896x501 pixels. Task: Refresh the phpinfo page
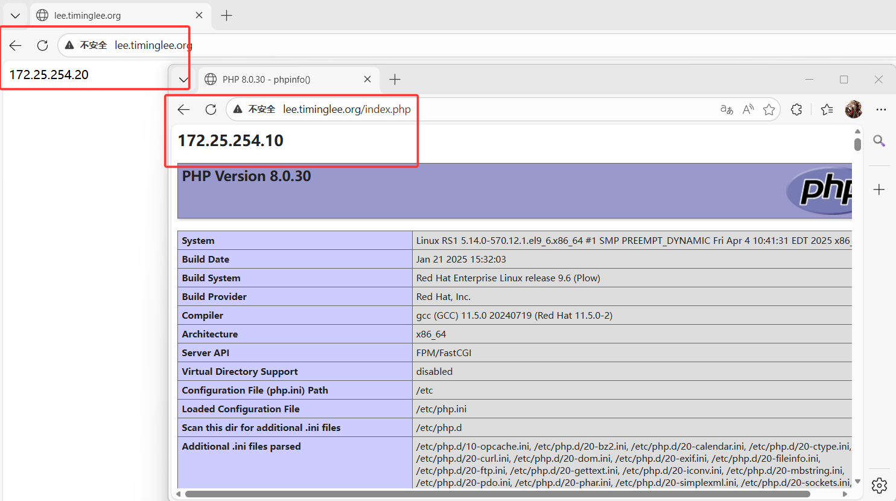[x=211, y=109]
